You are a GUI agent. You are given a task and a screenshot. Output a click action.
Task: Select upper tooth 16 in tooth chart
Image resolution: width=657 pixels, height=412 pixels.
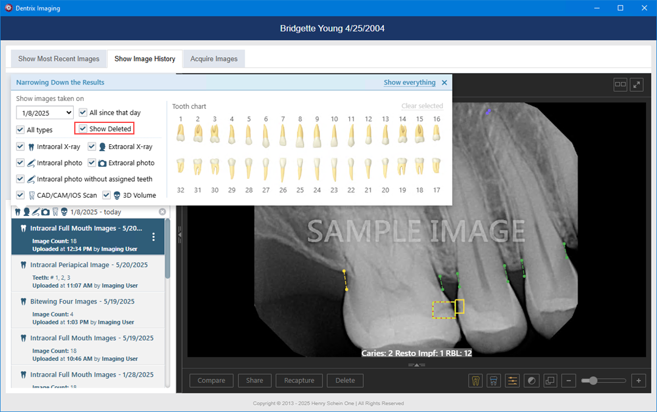(x=437, y=133)
